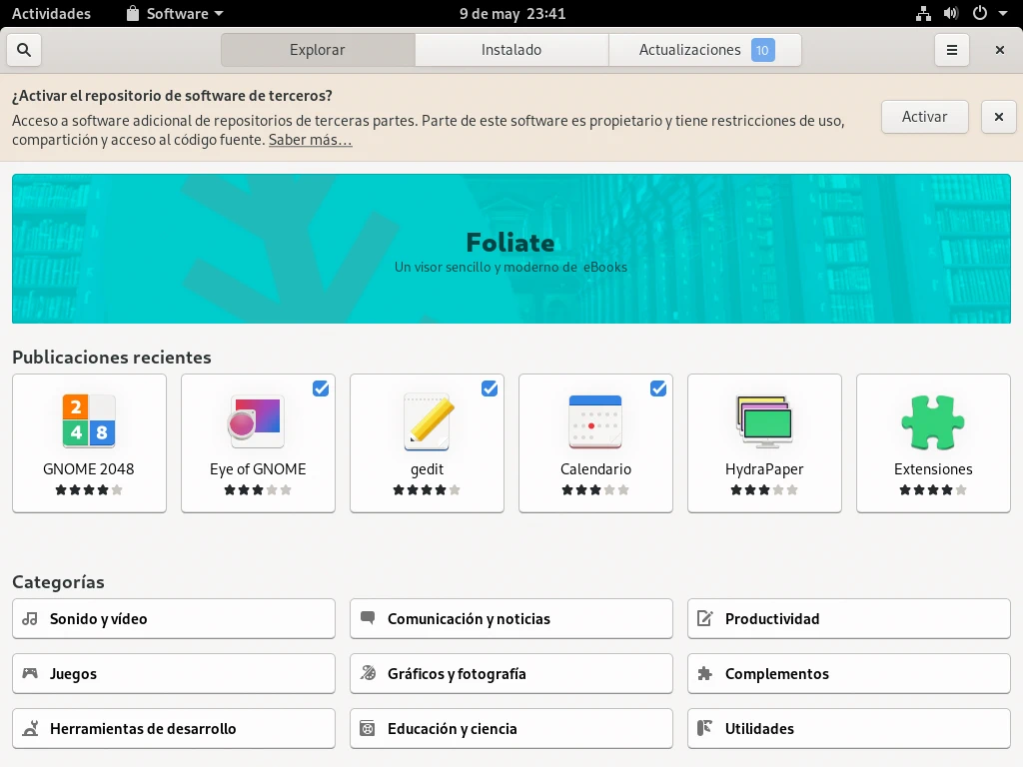Viewport: 1023px width, 767px height.
Task: Open the Calendario app icon
Action: pyautogui.click(x=595, y=420)
